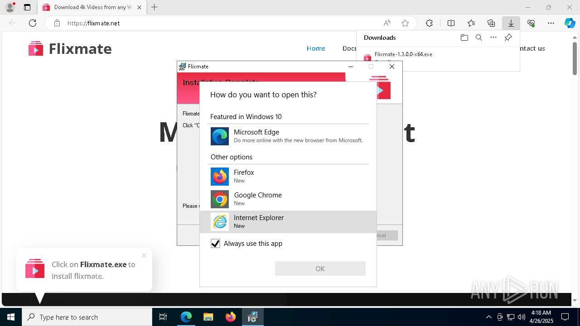The width and height of the screenshot is (580, 326).
Task: Open Browser essentials icon
Action: pyautogui.click(x=531, y=23)
